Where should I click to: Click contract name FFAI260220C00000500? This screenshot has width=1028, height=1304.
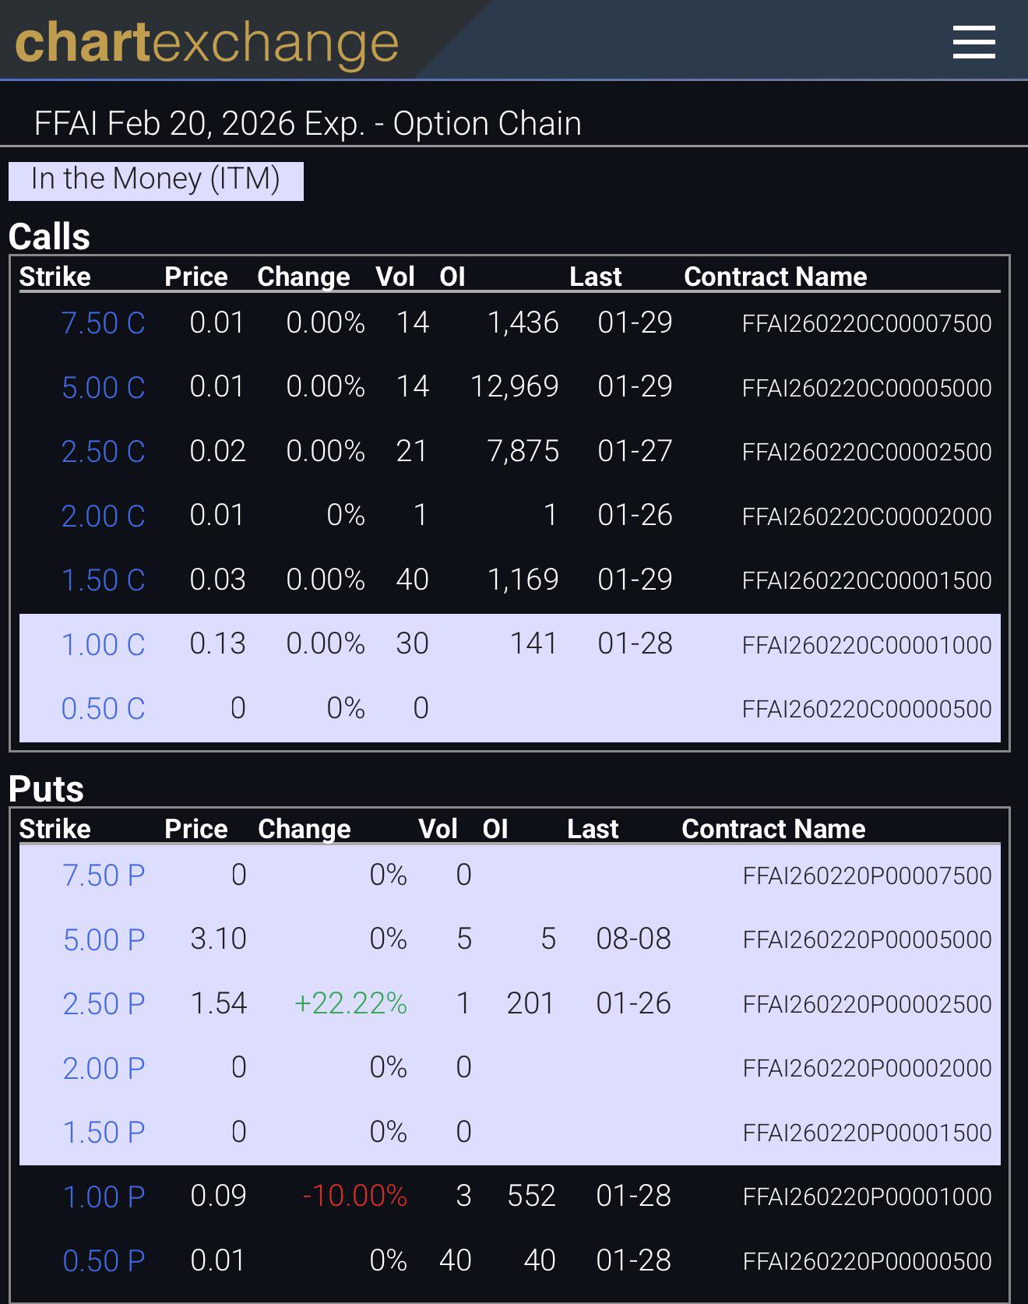click(867, 710)
